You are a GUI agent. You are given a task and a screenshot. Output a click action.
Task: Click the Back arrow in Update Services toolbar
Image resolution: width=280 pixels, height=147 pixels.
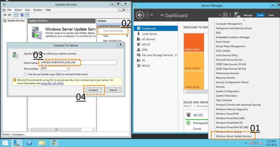(5, 15)
